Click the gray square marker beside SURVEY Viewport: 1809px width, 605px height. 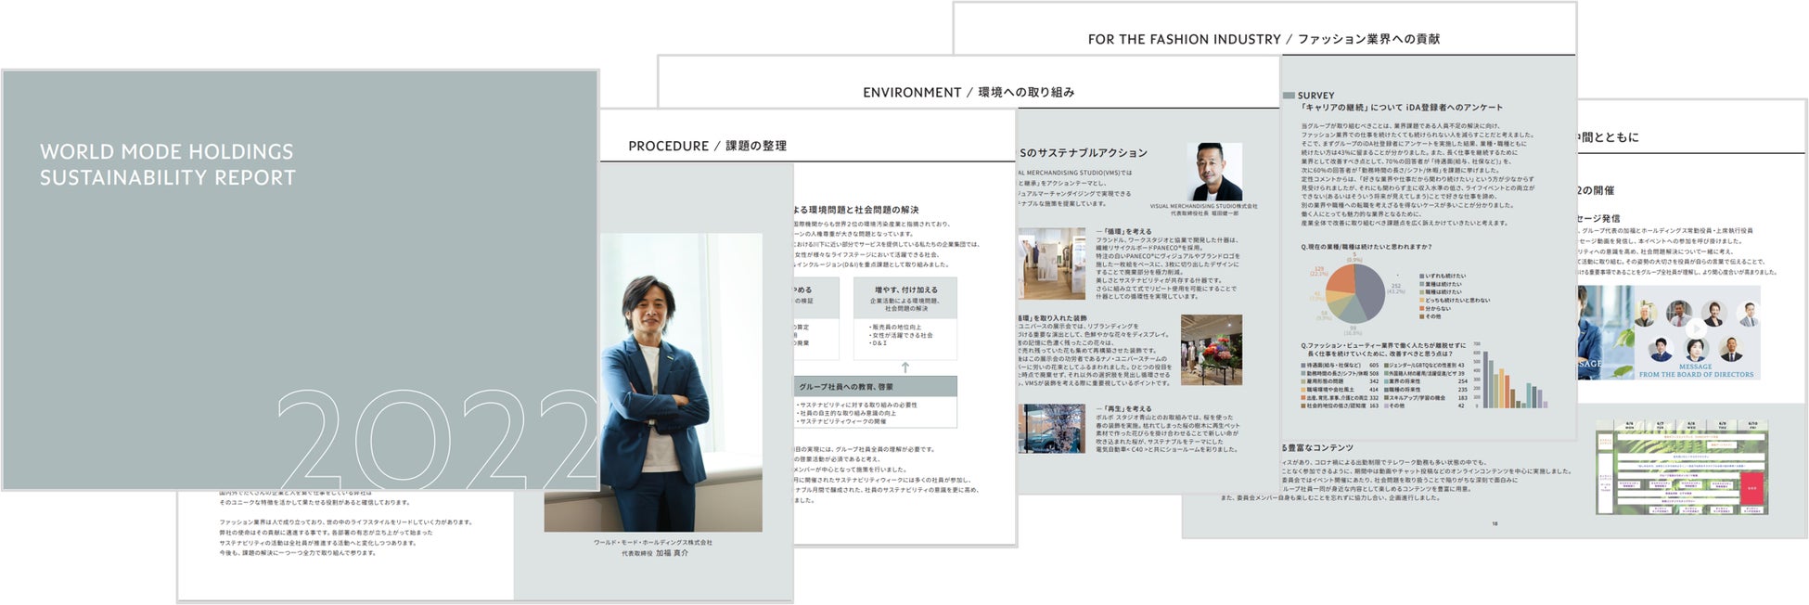click(x=1289, y=96)
